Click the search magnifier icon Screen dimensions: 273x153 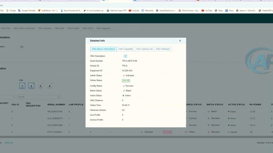[x=58, y=97]
